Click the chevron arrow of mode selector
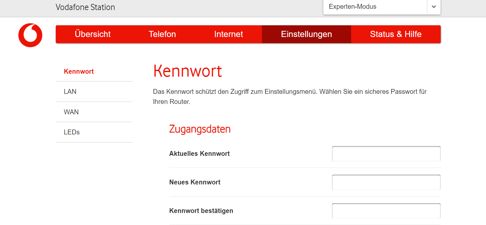Screen dimensions: 486x225 tap(434, 7)
